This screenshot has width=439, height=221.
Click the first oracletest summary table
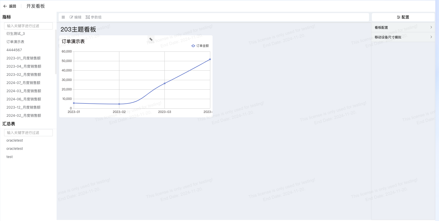point(15,140)
